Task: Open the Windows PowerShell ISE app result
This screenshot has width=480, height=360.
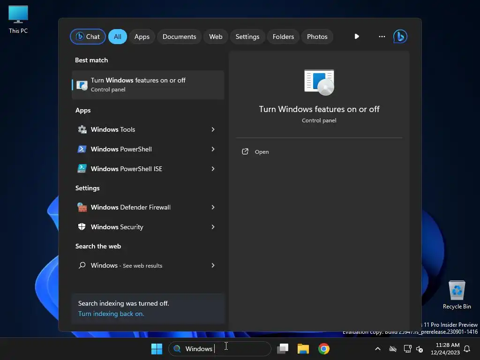Action: pos(148,169)
